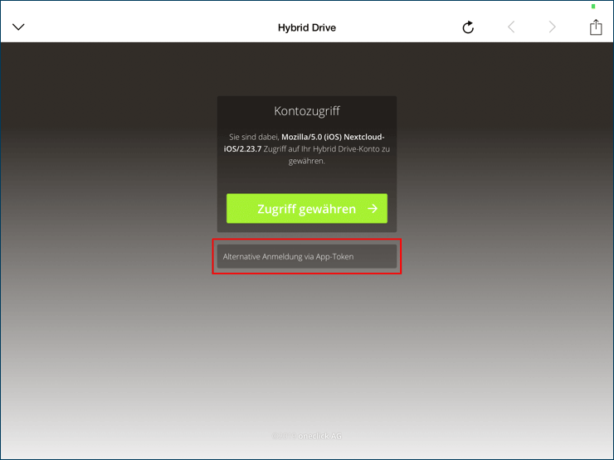The height and width of the screenshot is (460, 614).
Task: Reload the Hybrid Drive page
Action: click(468, 27)
